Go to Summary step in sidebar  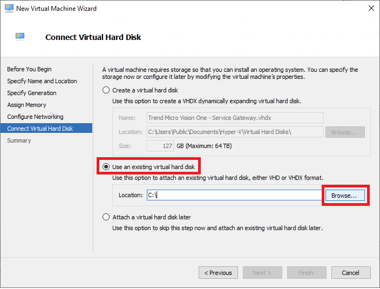pyautogui.click(x=19, y=140)
